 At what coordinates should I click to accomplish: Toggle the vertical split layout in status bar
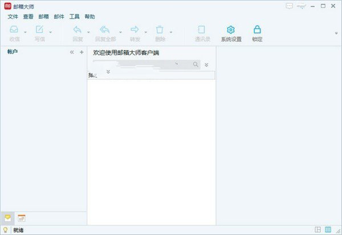[328, 229]
